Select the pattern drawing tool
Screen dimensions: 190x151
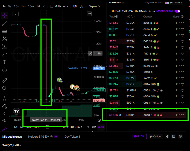pos(4,39)
